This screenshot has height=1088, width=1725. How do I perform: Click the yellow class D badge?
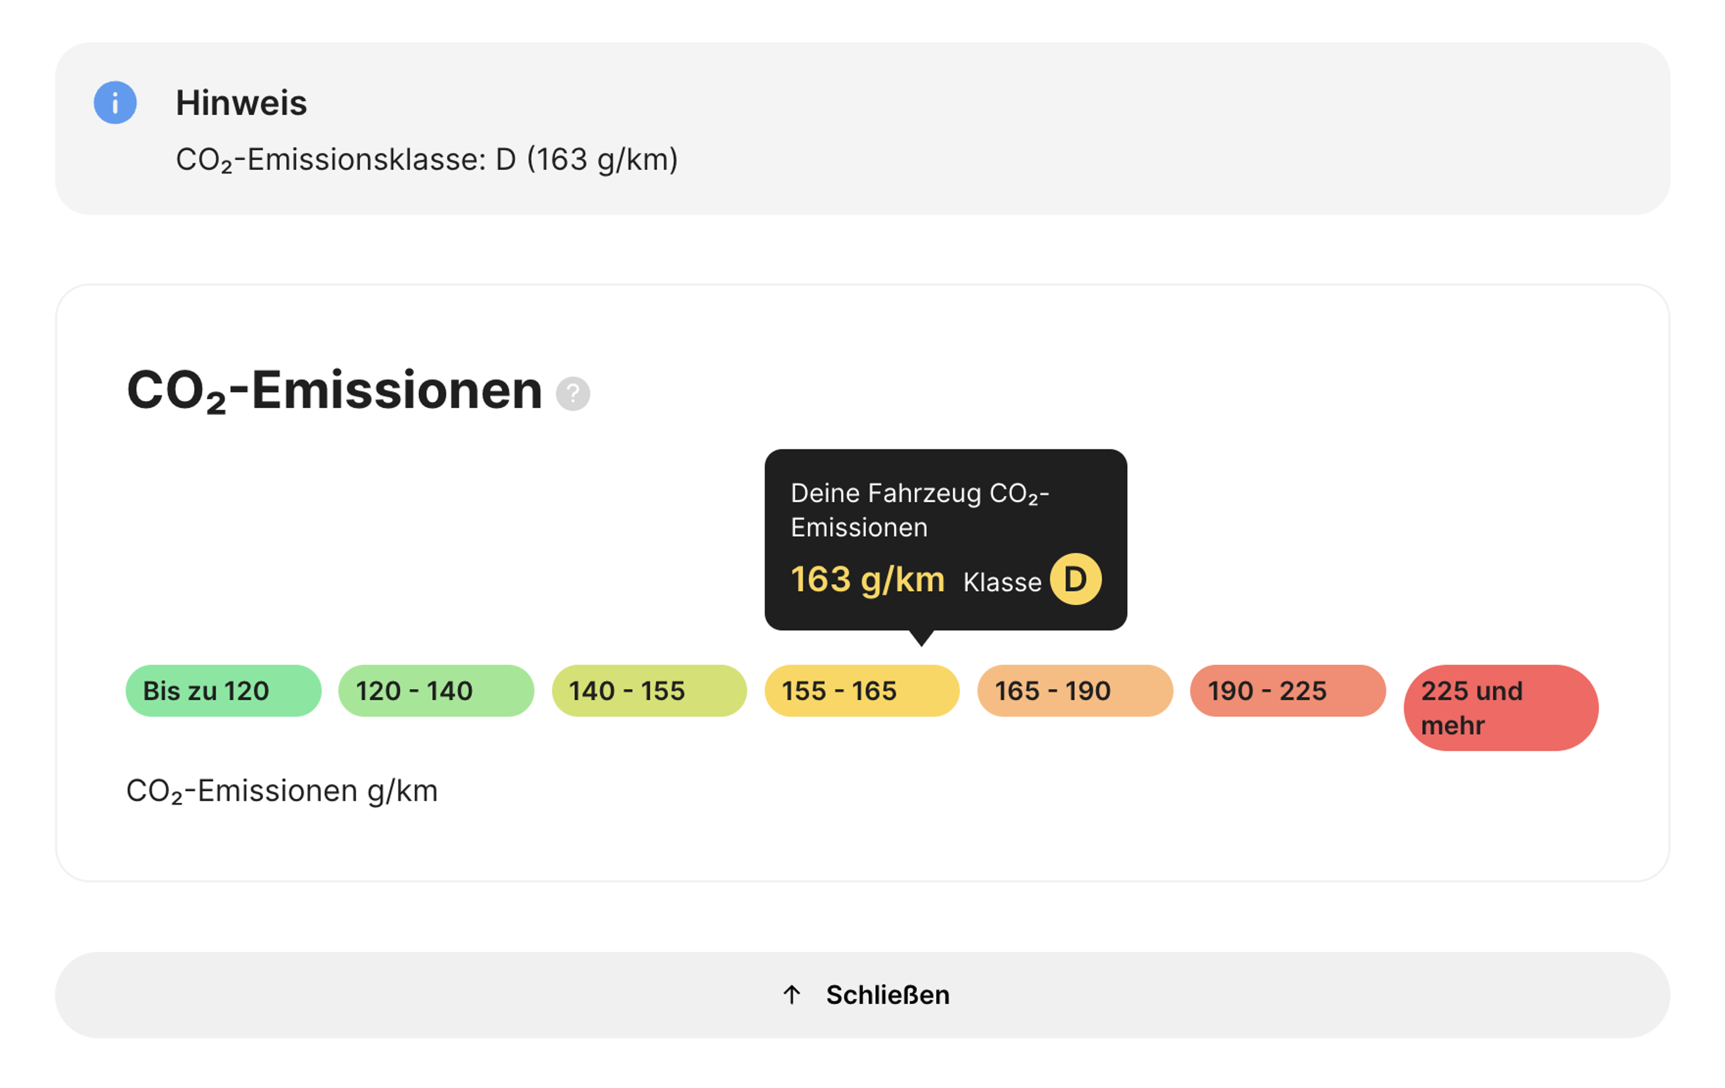[1075, 579]
